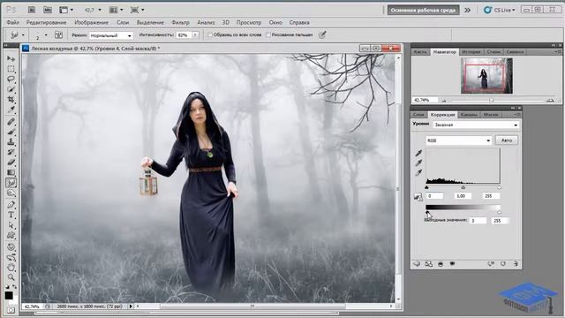Select the Crop tool
This screenshot has height=318, width=565.
(x=11, y=99)
